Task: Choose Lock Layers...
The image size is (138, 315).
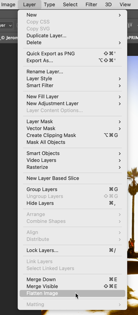Action: coord(72,250)
